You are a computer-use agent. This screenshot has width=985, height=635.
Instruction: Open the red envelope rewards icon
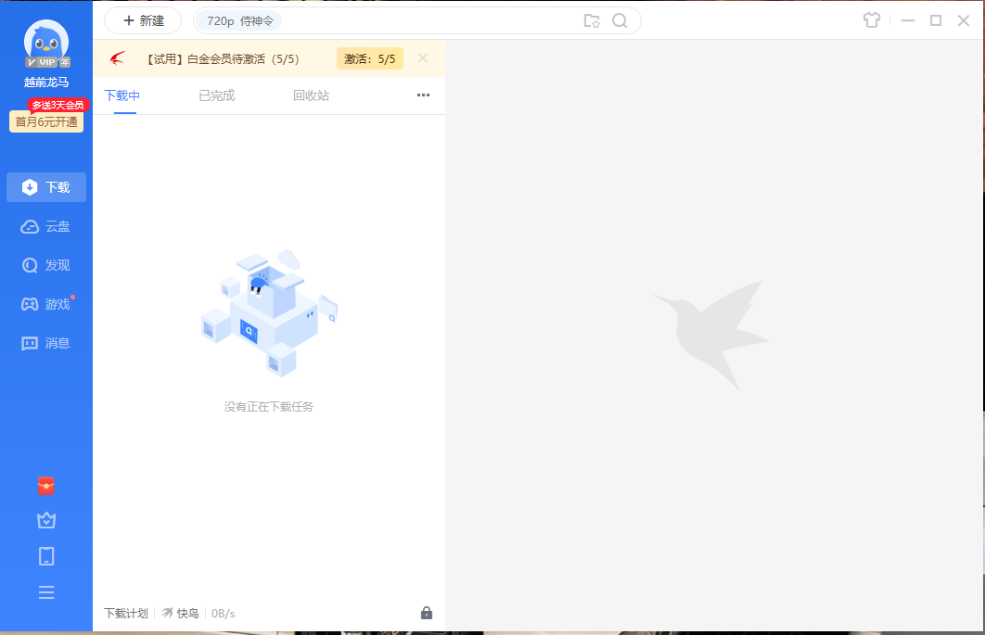tap(46, 485)
